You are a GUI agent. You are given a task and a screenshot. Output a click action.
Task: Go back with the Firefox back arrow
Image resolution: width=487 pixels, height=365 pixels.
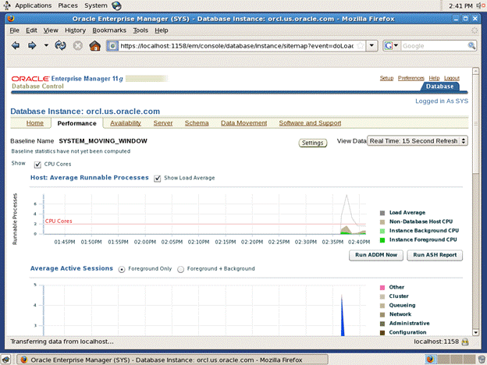(16, 45)
